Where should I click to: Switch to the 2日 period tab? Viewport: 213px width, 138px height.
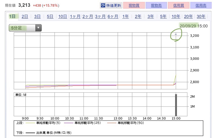tap(25, 16)
